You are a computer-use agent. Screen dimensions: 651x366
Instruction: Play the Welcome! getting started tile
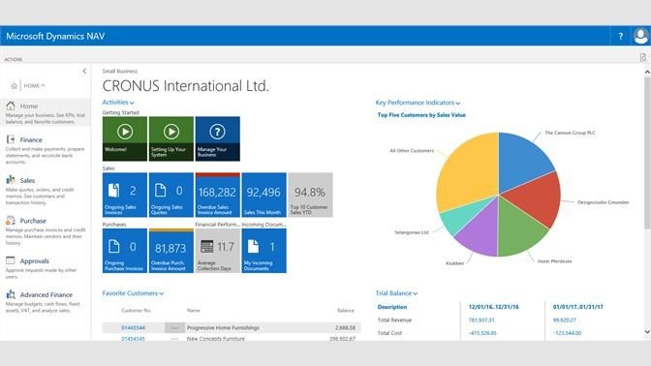(125, 138)
